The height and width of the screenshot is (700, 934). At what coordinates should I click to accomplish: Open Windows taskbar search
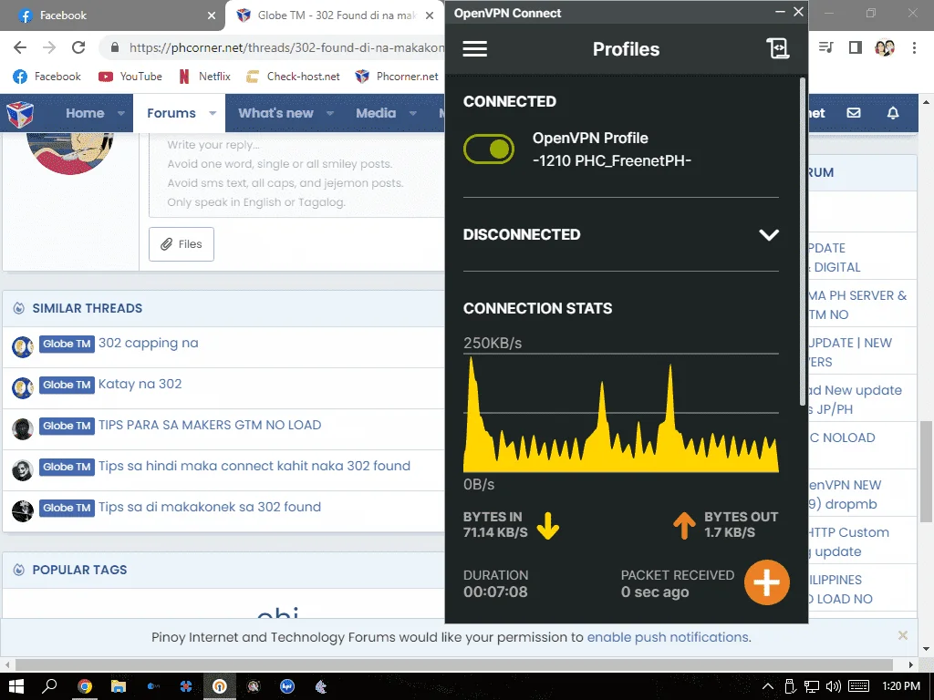[x=49, y=686]
